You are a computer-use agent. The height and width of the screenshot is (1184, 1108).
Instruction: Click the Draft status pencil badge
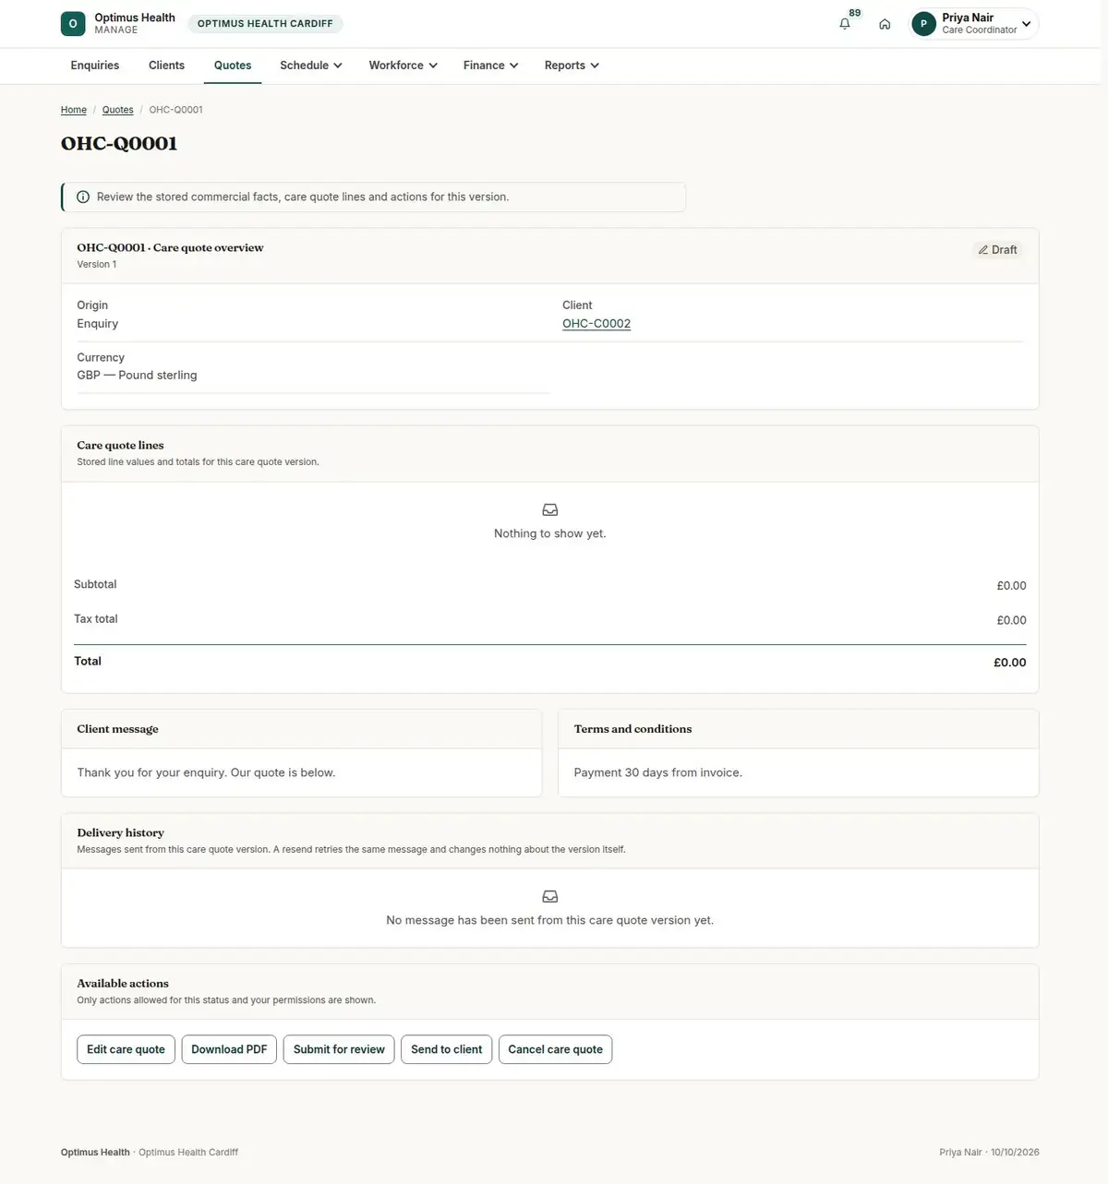(x=997, y=250)
